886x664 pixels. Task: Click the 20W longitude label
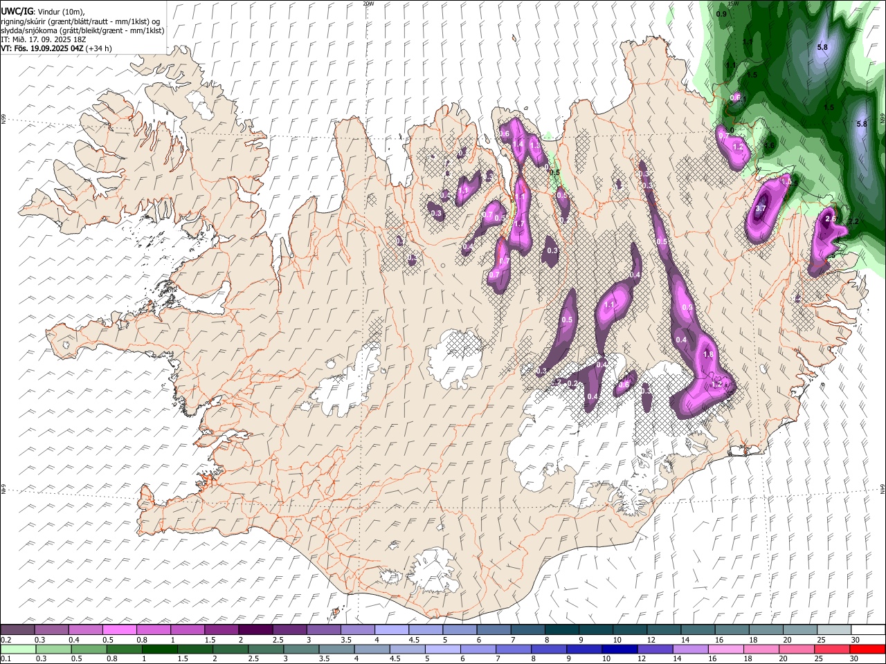[x=368, y=3]
